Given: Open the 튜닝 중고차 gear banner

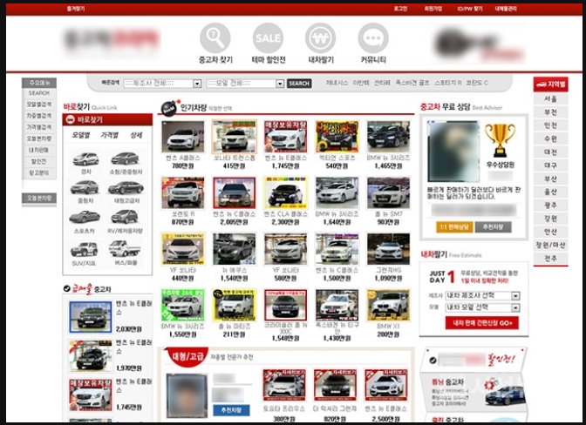Looking at the screenshot, I should tap(474, 393).
